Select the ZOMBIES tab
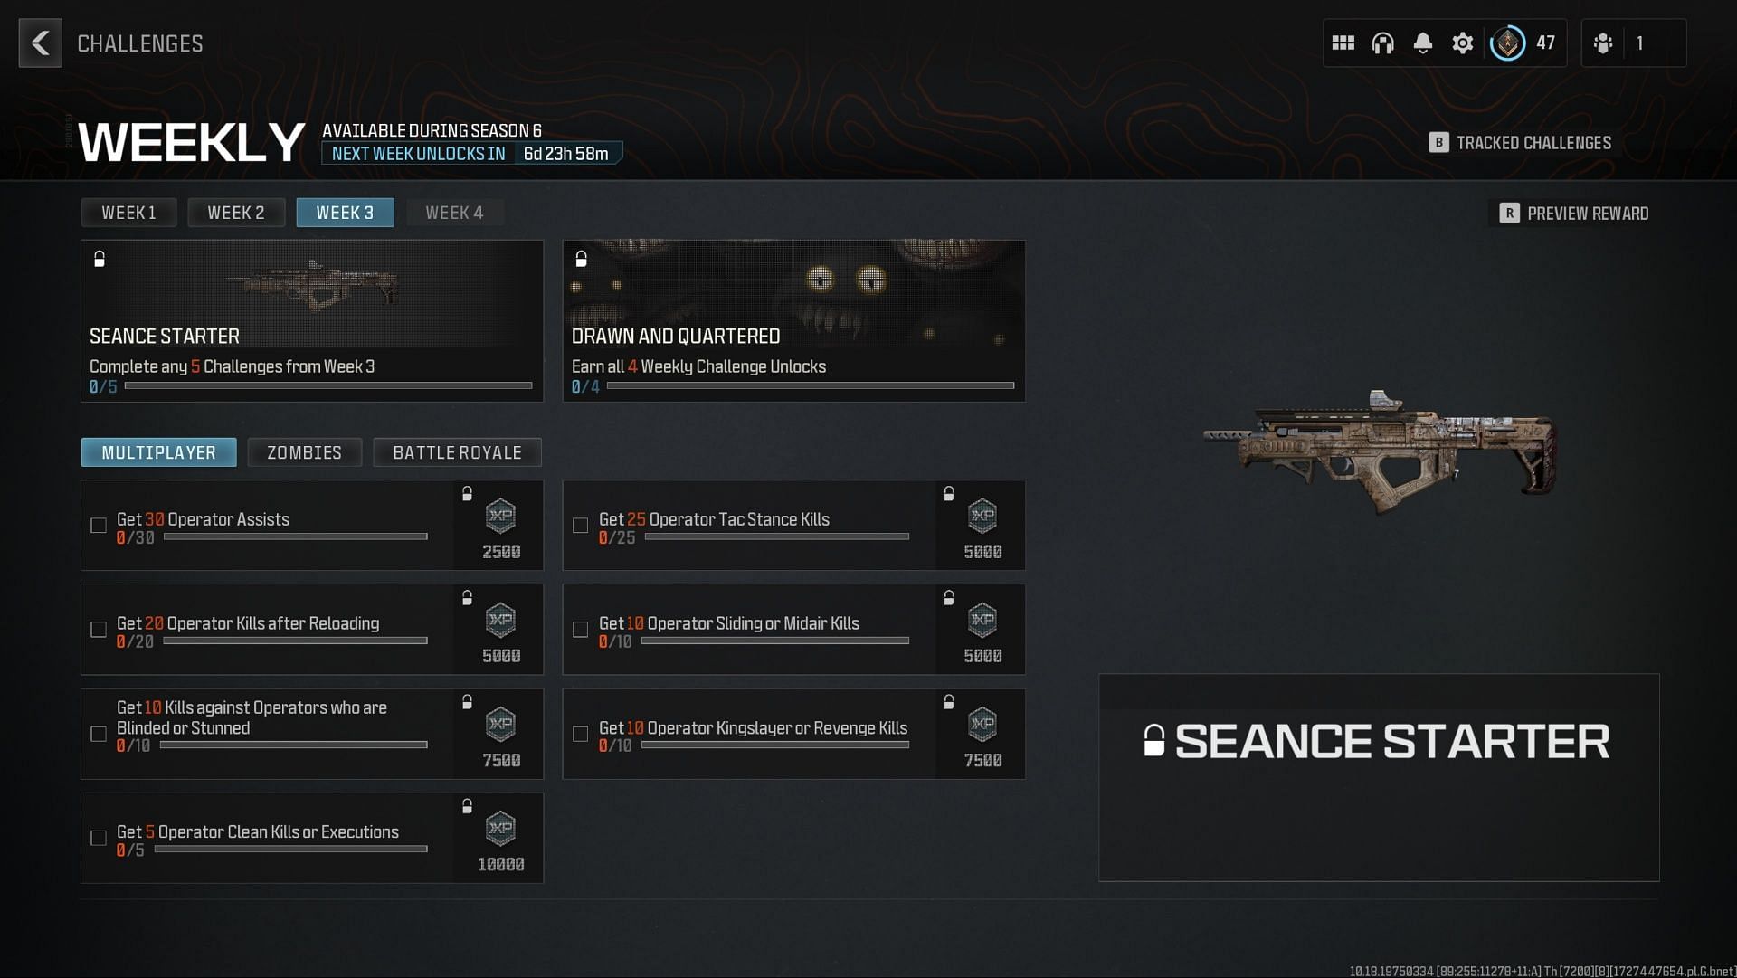Viewport: 1737px width, 978px height. tap(304, 453)
